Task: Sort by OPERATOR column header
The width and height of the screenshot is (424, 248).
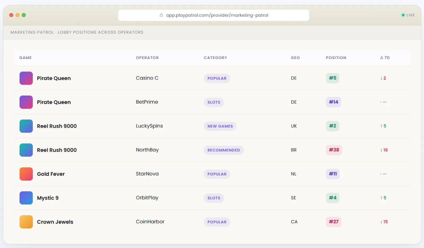Action: click(x=147, y=58)
